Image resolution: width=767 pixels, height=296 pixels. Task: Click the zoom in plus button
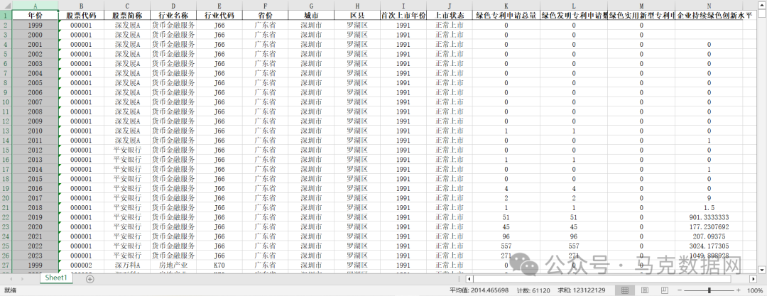click(x=739, y=290)
